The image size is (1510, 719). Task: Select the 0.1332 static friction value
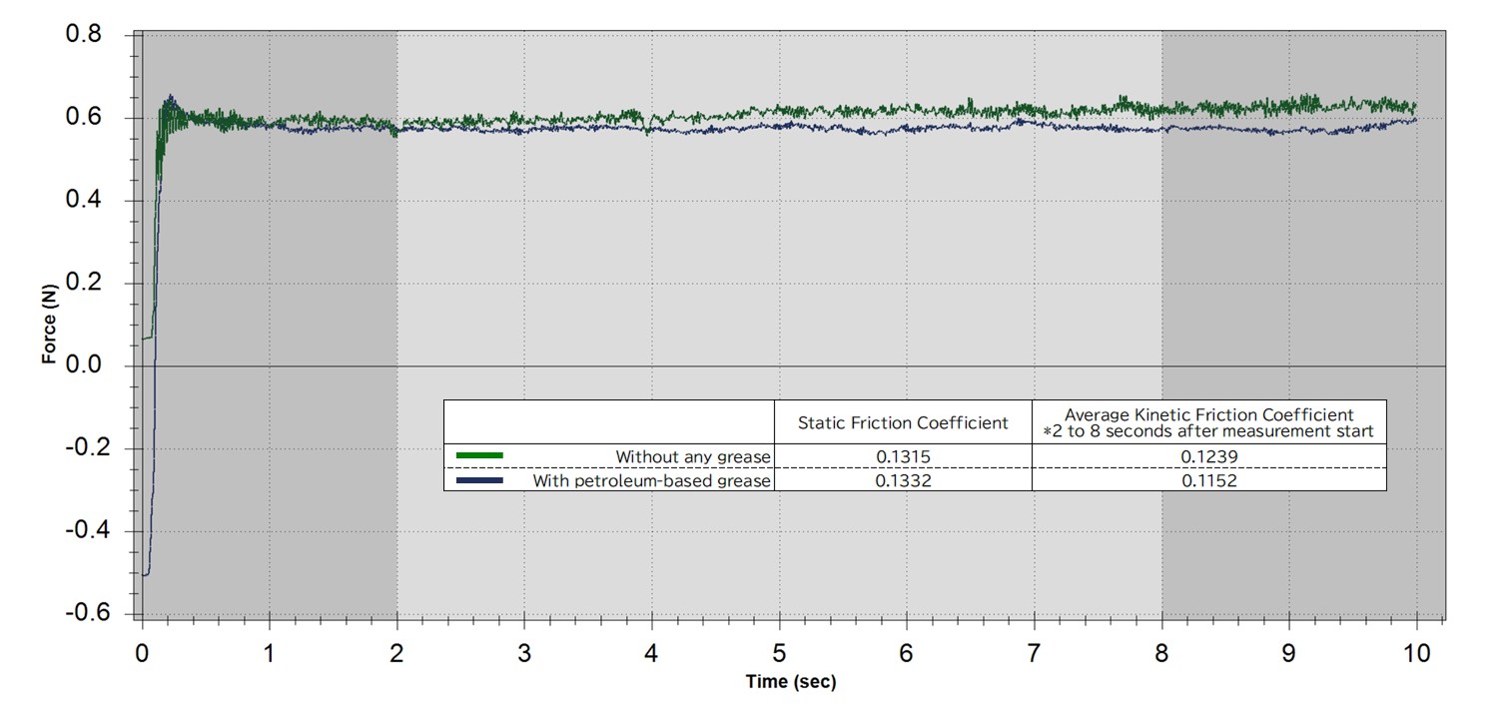[x=903, y=481]
